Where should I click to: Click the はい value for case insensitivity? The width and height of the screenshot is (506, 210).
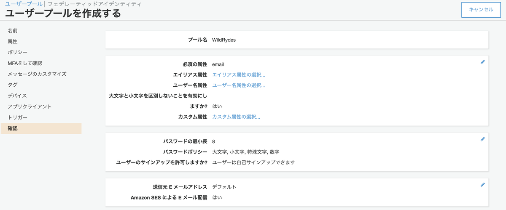pyautogui.click(x=217, y=106)
